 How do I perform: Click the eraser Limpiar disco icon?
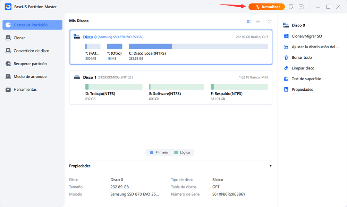point(286,68)
